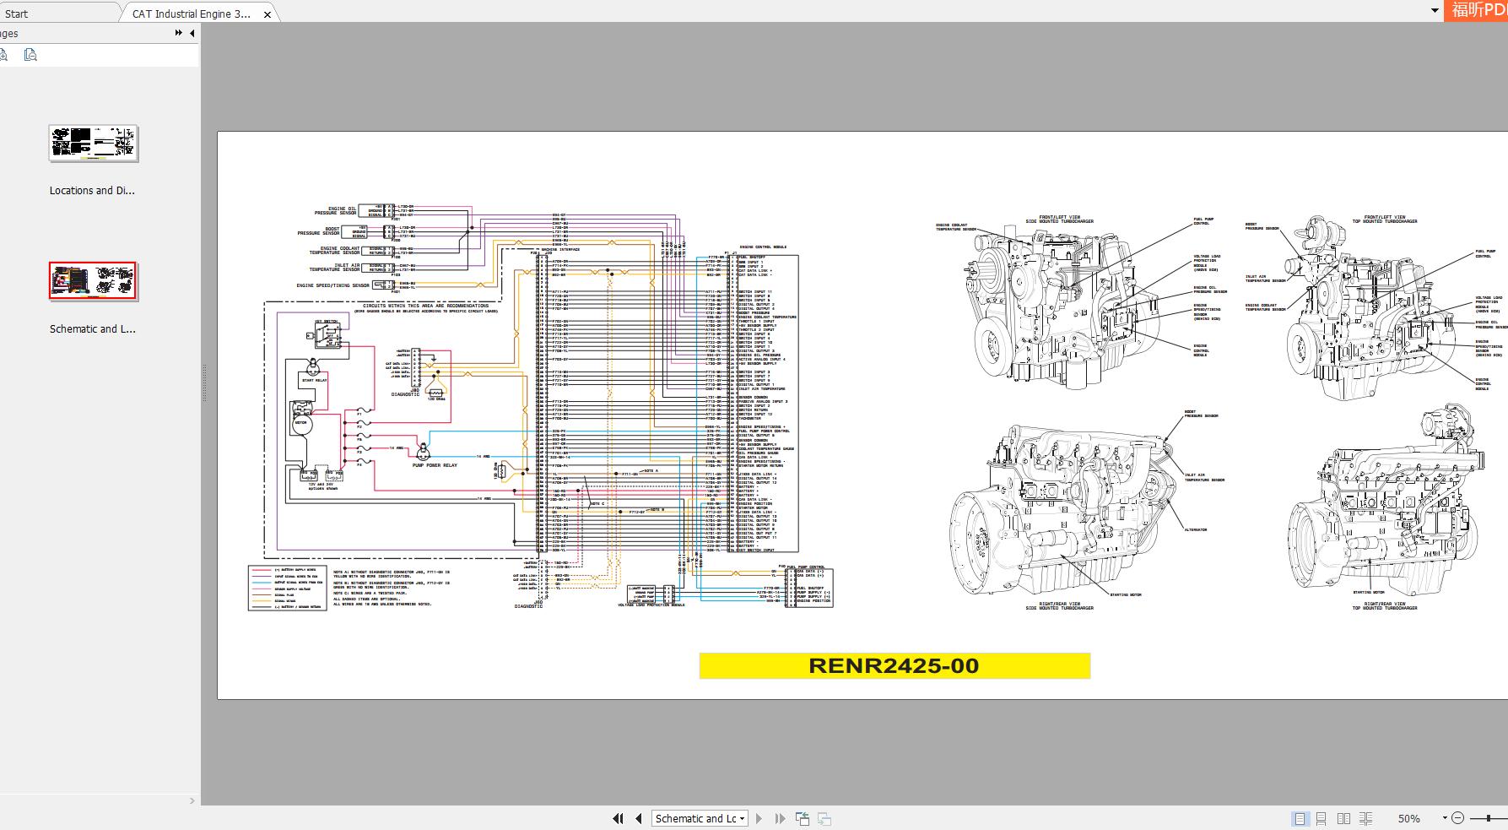Select the CAT Industrial Engine document tab

tap(190, 13)
